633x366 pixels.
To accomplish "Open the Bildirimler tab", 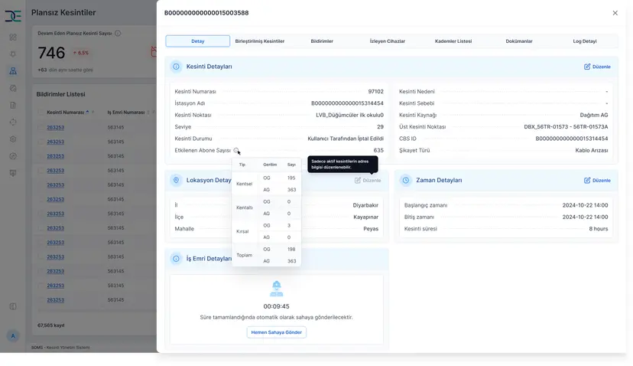I will [322, 41].
